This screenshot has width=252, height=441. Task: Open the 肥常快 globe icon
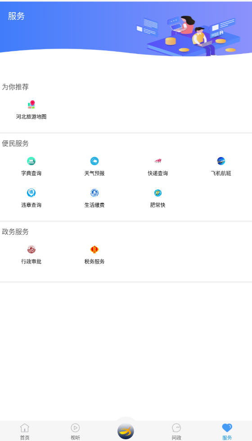click(x=158, y=193)
